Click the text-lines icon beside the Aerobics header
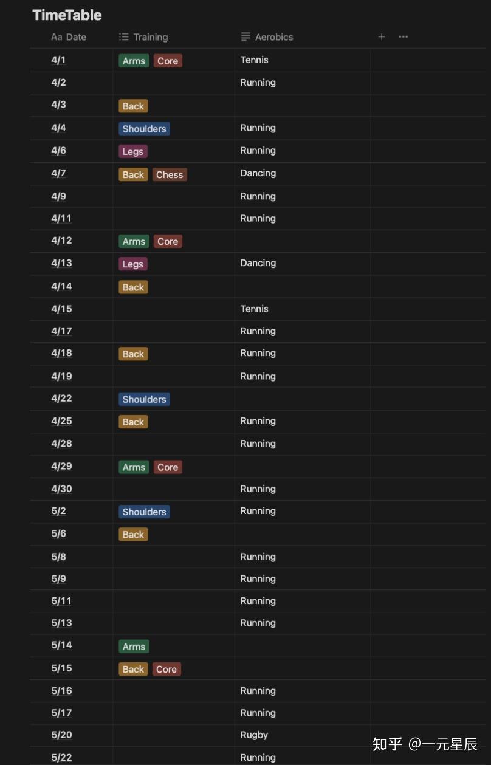This screenshot has width=491, height=765. click(x=245, y=37)
